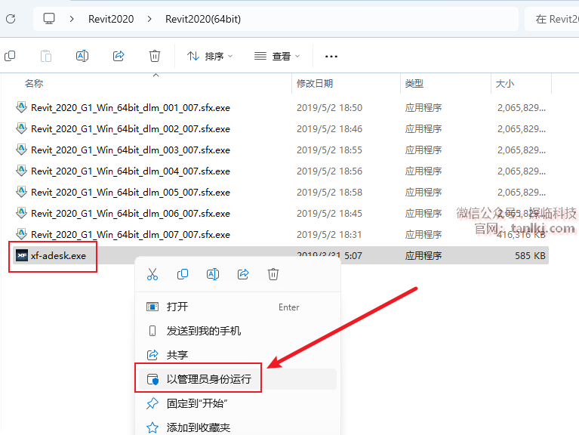Choose 添加到收藏夹 from context menu
Viewport: 579px width, 435px height.
[236, 427]
